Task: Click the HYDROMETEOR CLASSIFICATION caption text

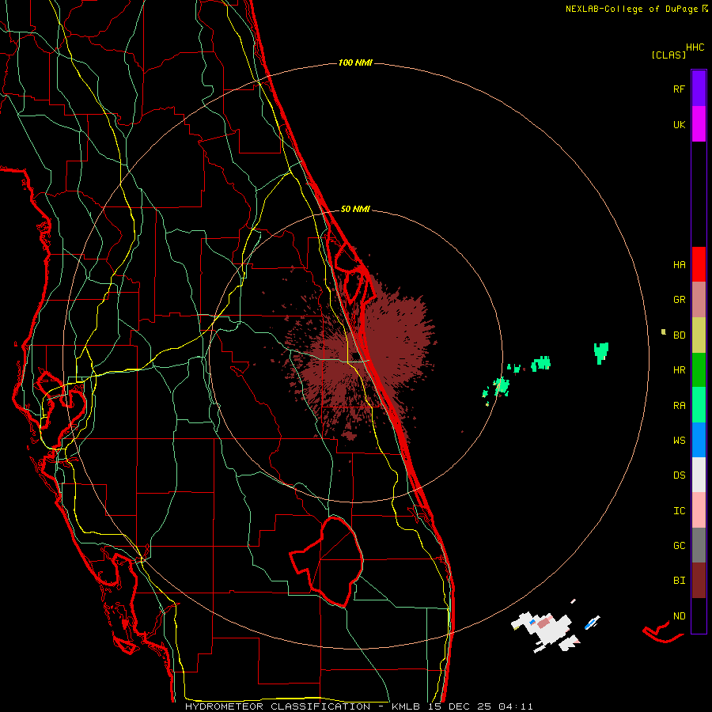Action: (x=278, y=706)
